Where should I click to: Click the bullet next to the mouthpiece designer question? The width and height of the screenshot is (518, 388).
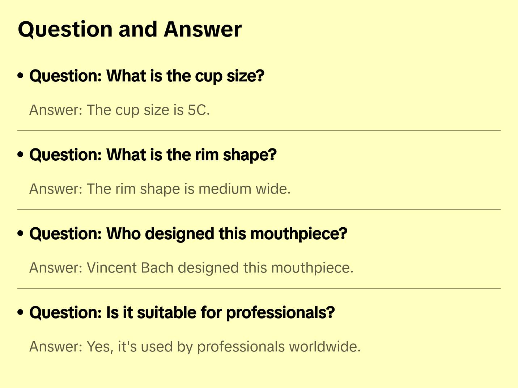pyautogui.click(x=21, y=233)
